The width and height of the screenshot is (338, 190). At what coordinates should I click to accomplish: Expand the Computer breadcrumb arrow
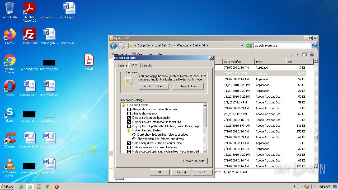[x=152, y=45]
